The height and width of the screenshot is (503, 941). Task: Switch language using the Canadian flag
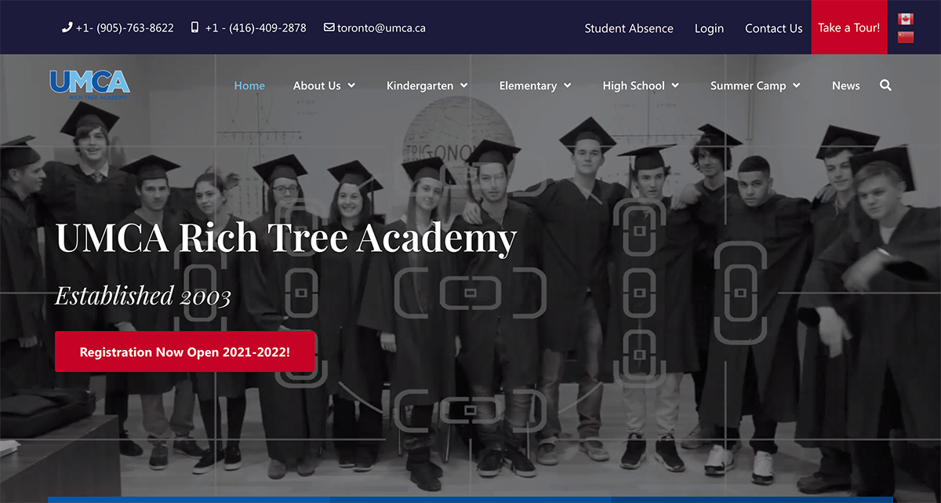906,19
